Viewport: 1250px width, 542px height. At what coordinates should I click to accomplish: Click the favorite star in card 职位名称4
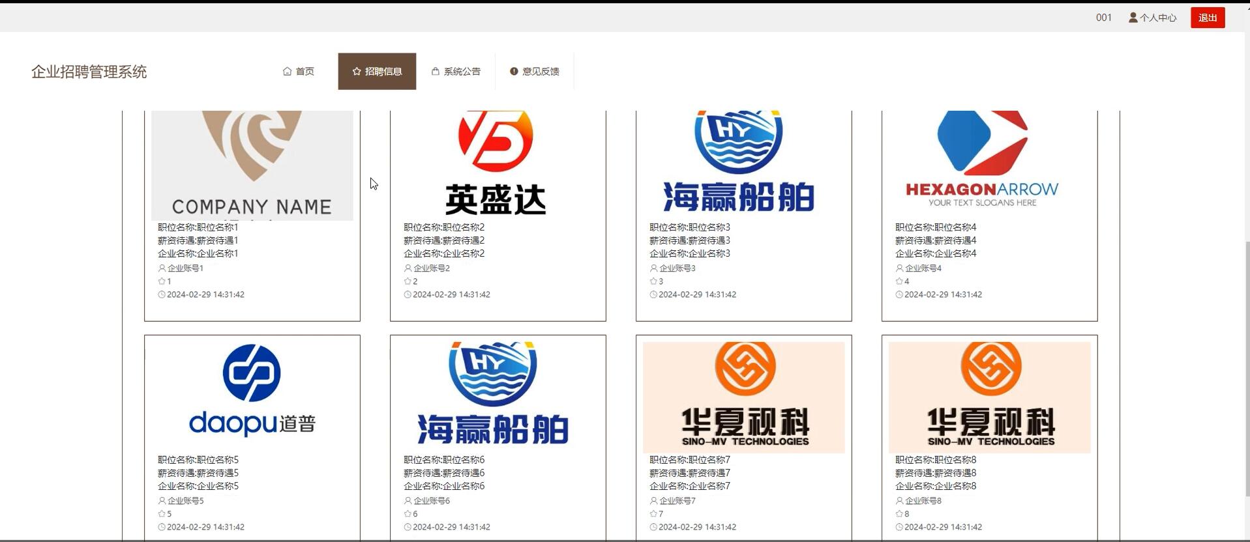coord(899,281)
